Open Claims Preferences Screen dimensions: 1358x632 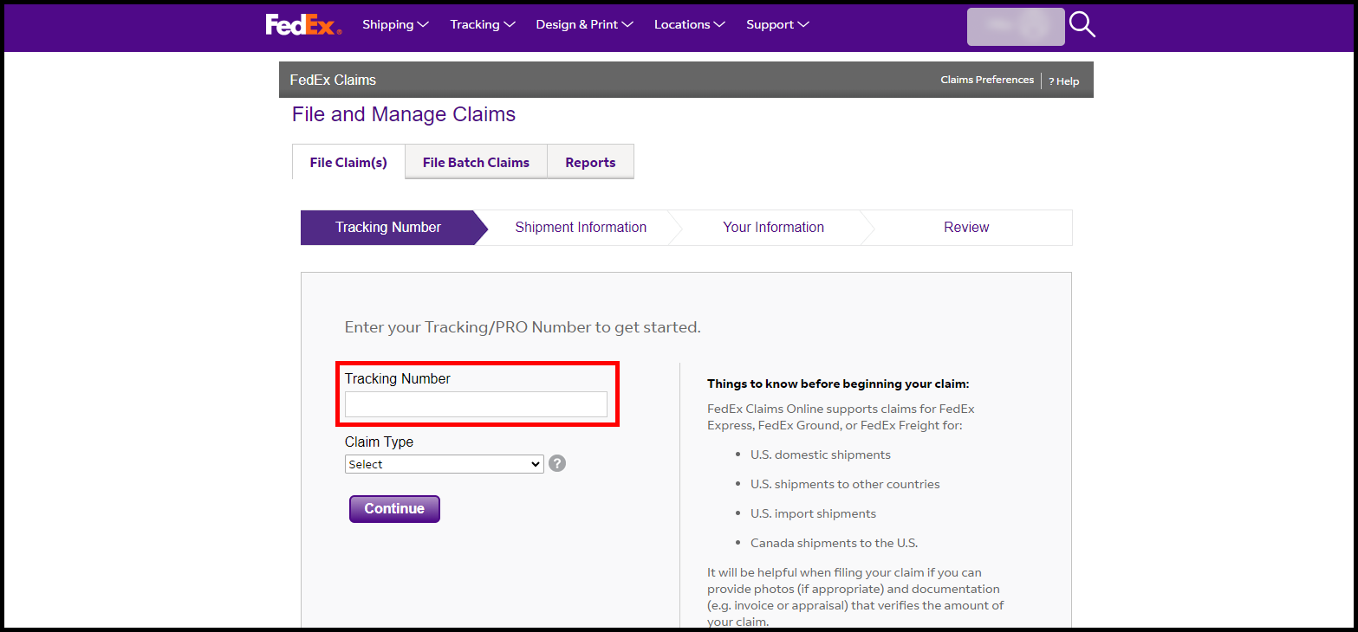tap(986, 80)
